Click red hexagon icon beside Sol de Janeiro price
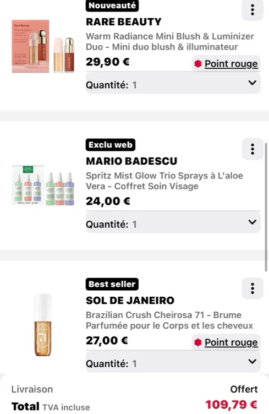Image resolution: width=269 pixels, height=414 pixels. 198,342
